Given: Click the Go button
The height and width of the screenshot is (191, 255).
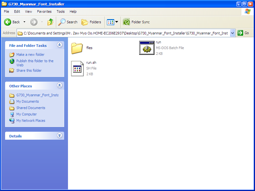Looking at the screenshot, I should pyautogui.click(x=243, y=33).
